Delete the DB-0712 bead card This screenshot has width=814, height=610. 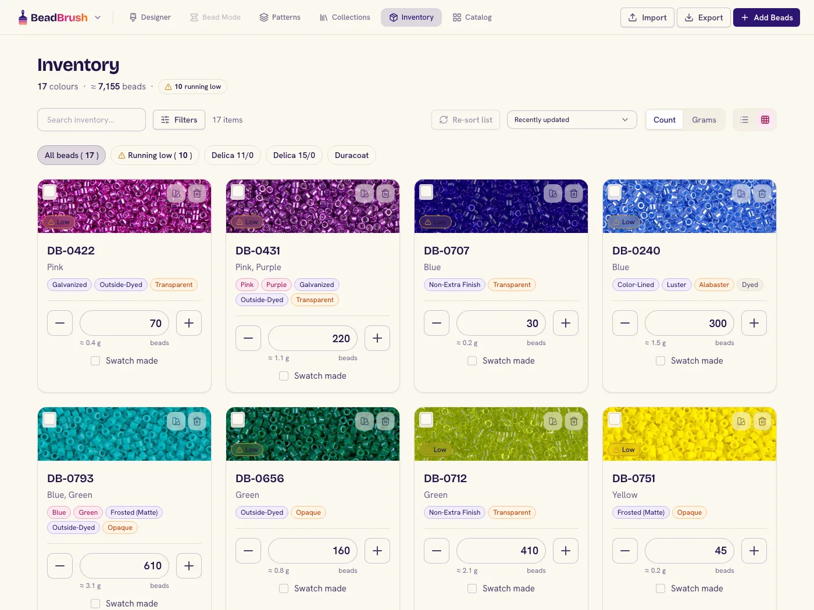click(x=574, y=421)
